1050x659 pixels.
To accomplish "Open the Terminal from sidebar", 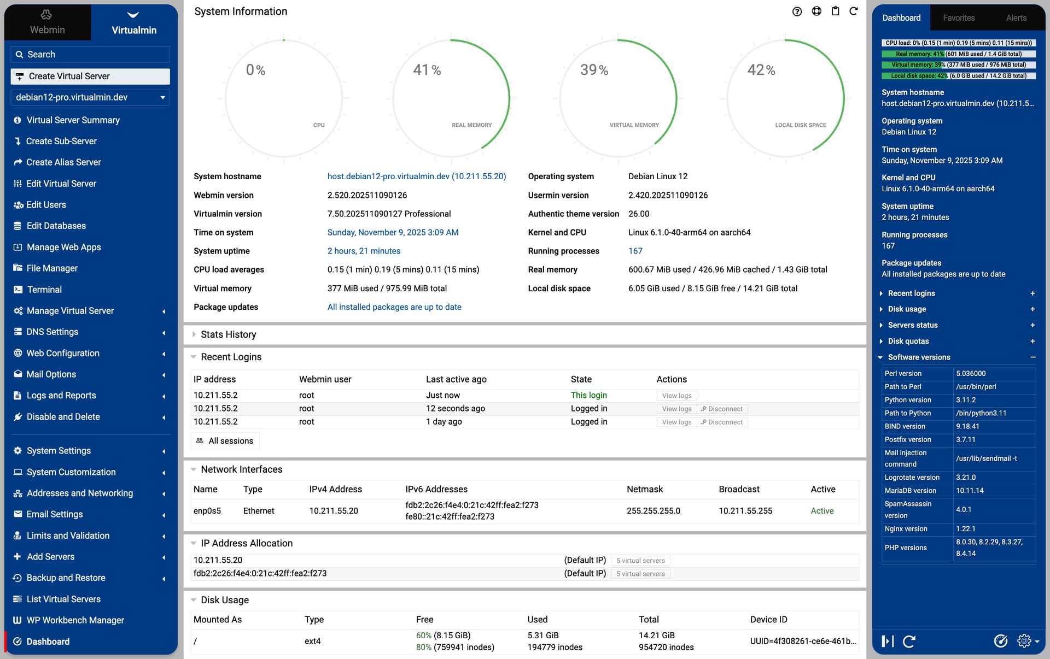I will pyautogui.click(x=44, y=290).
